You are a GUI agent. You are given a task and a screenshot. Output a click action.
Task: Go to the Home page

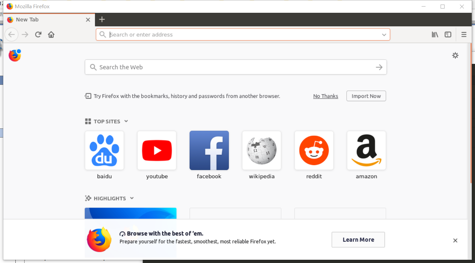[x=51, y=34]
